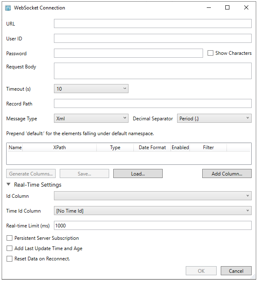Open the Message Type dropdown

point(91,118)
